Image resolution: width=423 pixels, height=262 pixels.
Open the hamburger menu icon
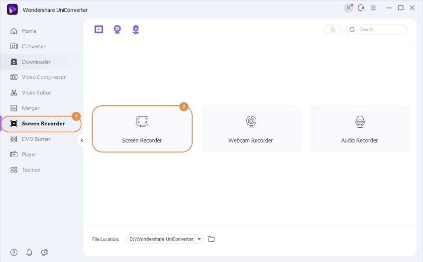pos(373,8)
